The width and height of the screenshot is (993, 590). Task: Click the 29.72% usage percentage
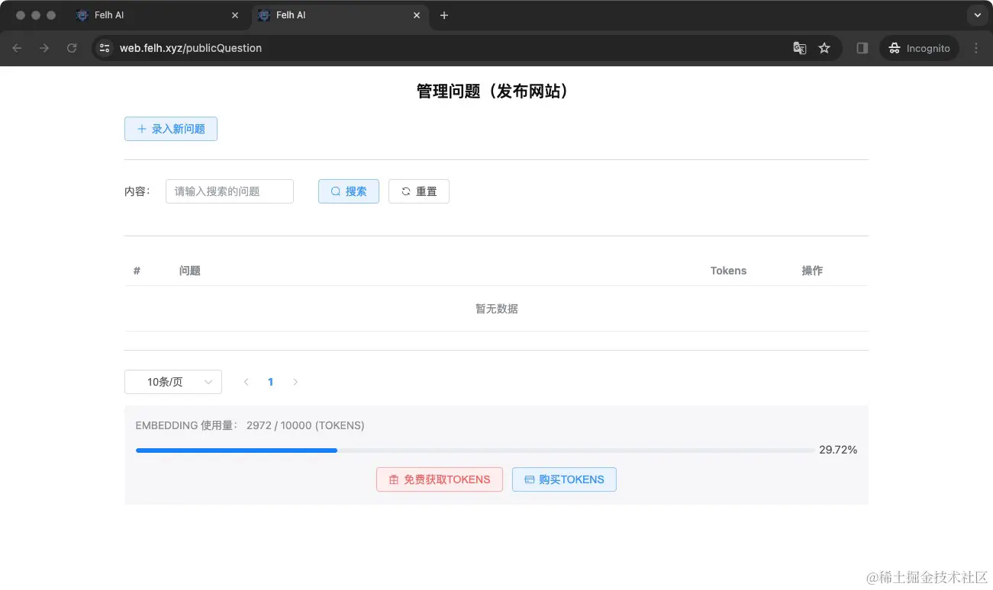point(838,450)
